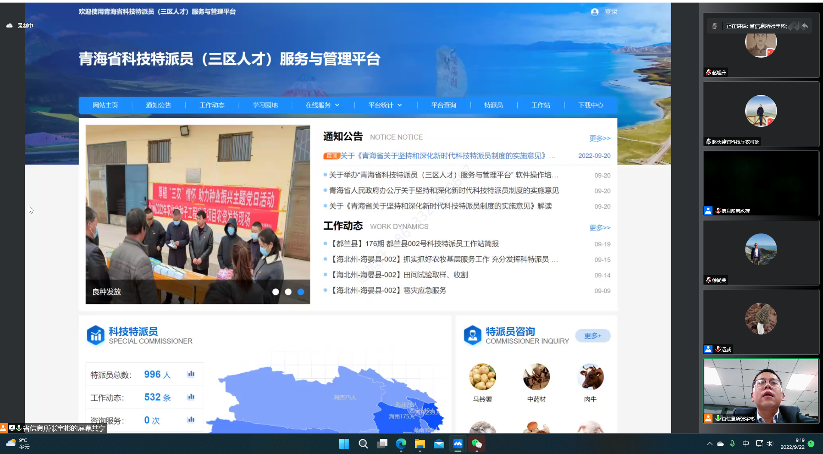This screenshot has height=454, width=823.
Task: Go to the 工作动态 navigation item
Action: pos(212,105)
